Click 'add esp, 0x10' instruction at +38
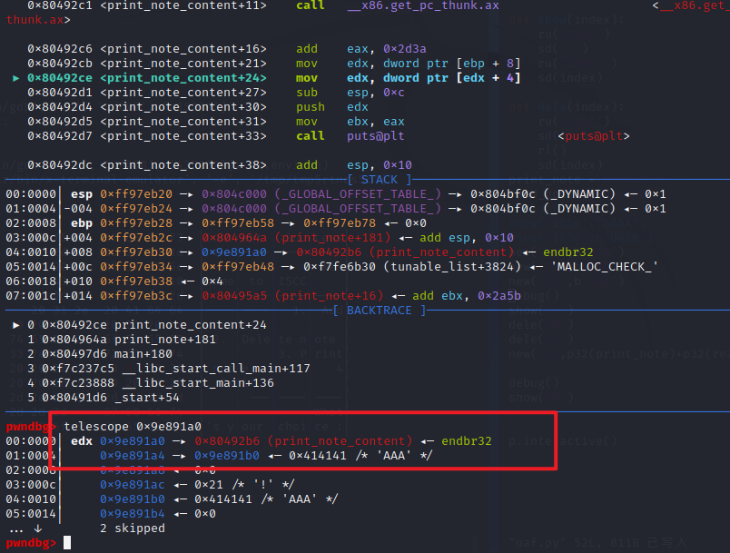This screenshot has width=730, height=553. [354, 165]
